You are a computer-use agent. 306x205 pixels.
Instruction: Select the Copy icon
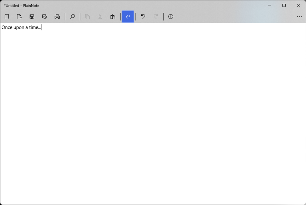click(x=87, y=16)
